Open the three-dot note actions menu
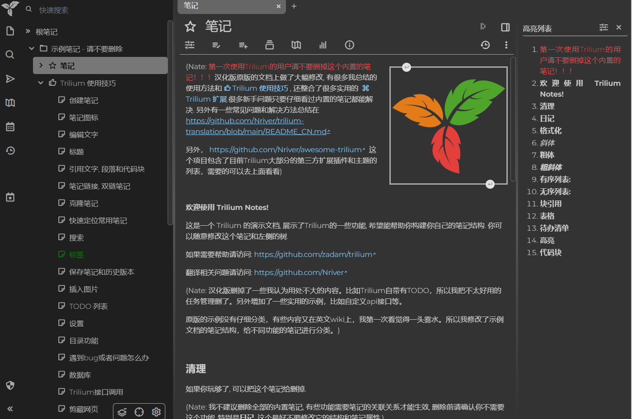This screenshot has height=419, width=632. [506, 45]
